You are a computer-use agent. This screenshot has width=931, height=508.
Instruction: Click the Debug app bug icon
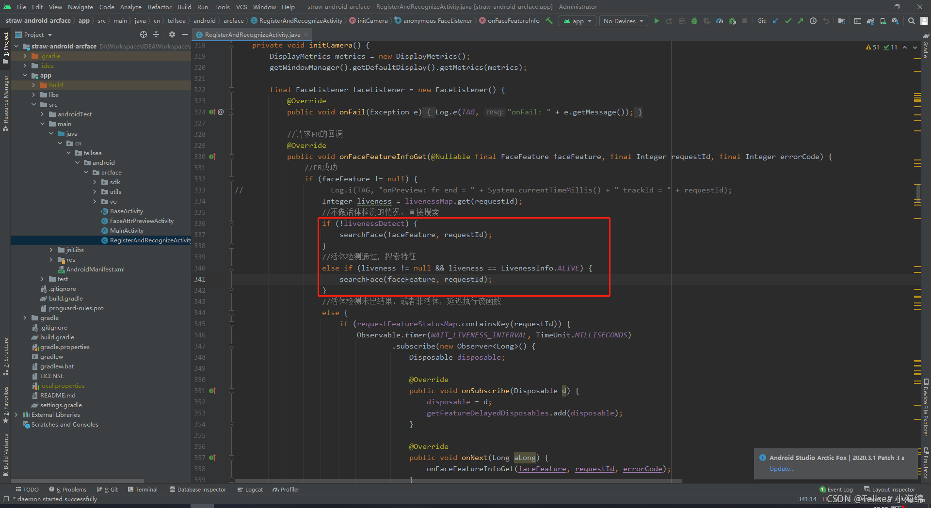[x=694, y=21]
